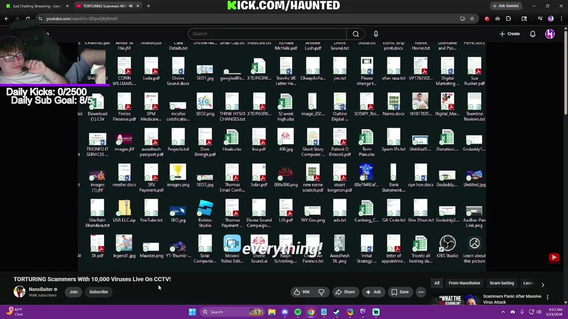568x319 pixels.
Task: Select the Scam baiting chip
Action: 501,283
